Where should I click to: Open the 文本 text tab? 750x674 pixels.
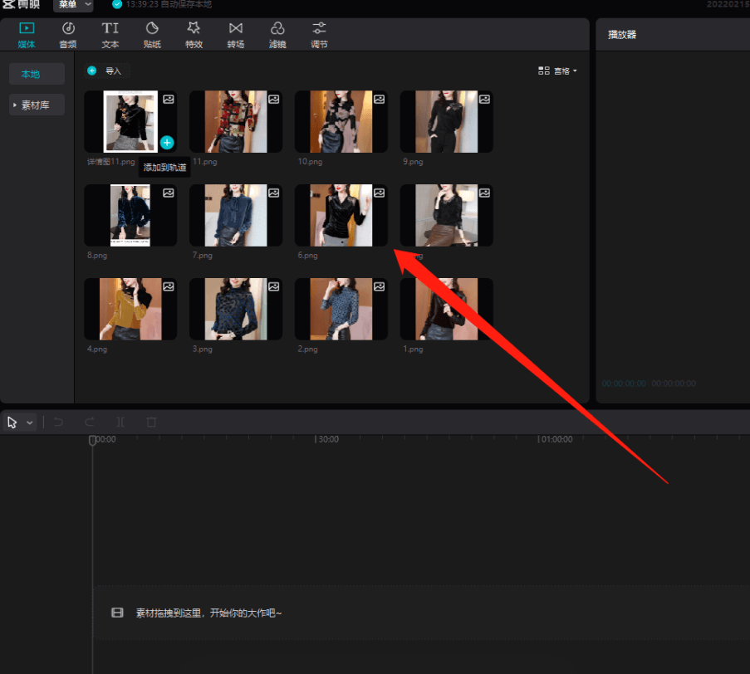(x=110, y=36)
